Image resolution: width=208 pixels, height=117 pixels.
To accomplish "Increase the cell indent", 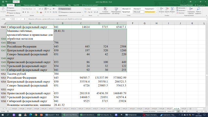I will pyautogui.click(x=56, y=12).
